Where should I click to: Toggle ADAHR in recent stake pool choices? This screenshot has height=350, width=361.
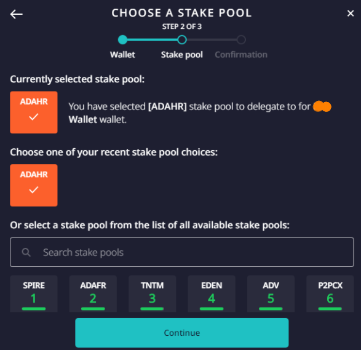pos(34,185)
